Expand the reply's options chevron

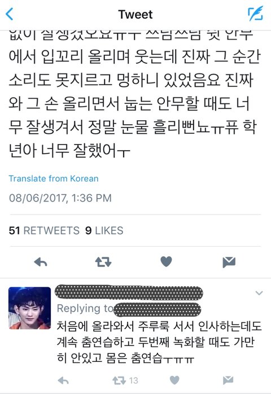(x=259, y=293)
